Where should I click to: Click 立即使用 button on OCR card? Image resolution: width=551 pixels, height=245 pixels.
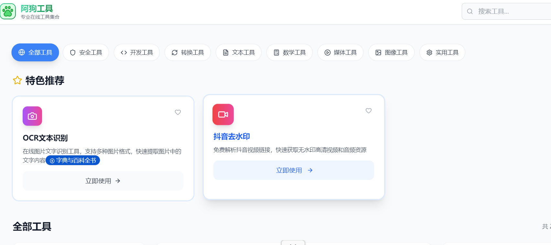click(103, 181)
